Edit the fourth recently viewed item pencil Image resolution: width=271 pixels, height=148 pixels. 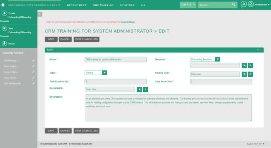pos(33,77)
